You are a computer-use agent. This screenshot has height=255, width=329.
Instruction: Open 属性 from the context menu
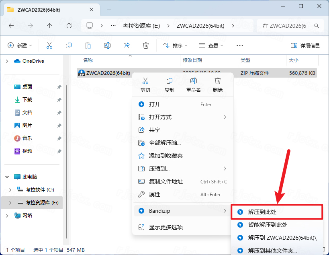tap(155, 194)
